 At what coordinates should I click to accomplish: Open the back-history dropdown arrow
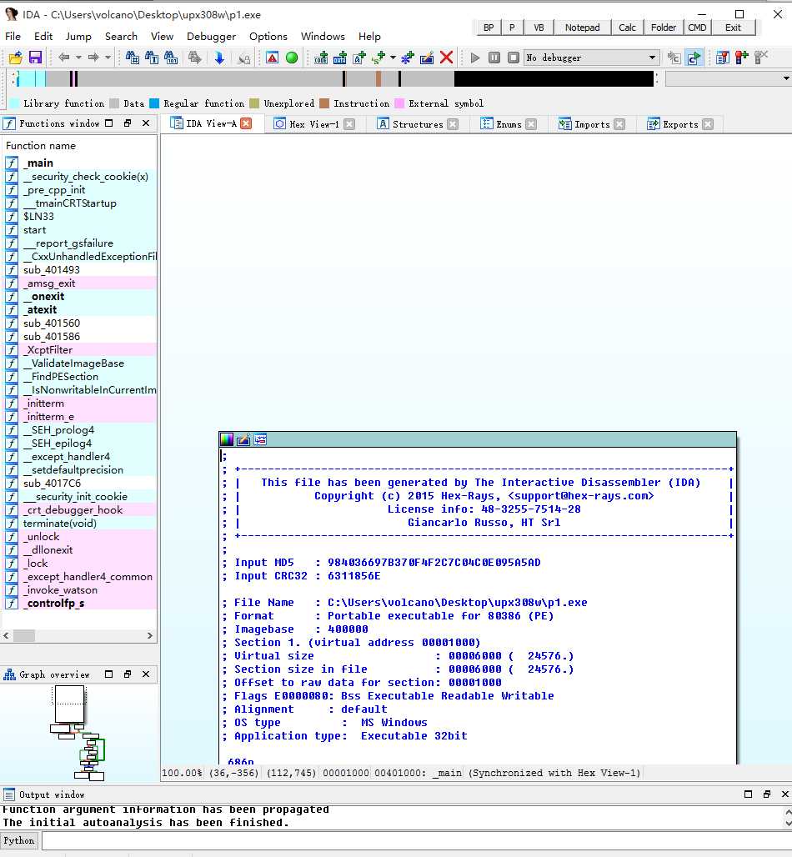pos(78,58)
